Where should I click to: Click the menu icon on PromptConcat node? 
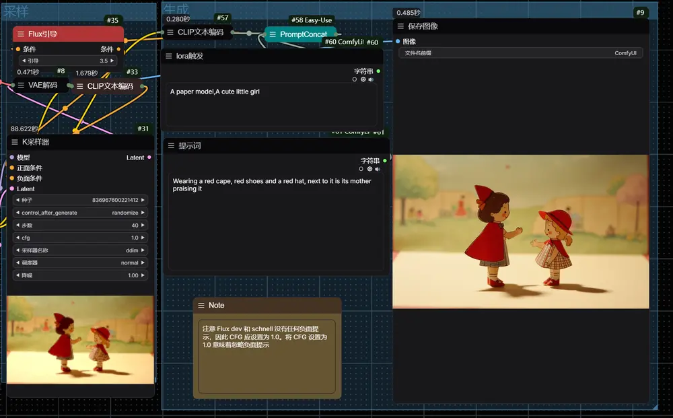(x=273, y=34)
